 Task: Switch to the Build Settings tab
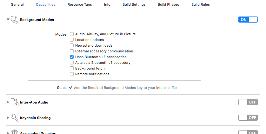point(134,4)
